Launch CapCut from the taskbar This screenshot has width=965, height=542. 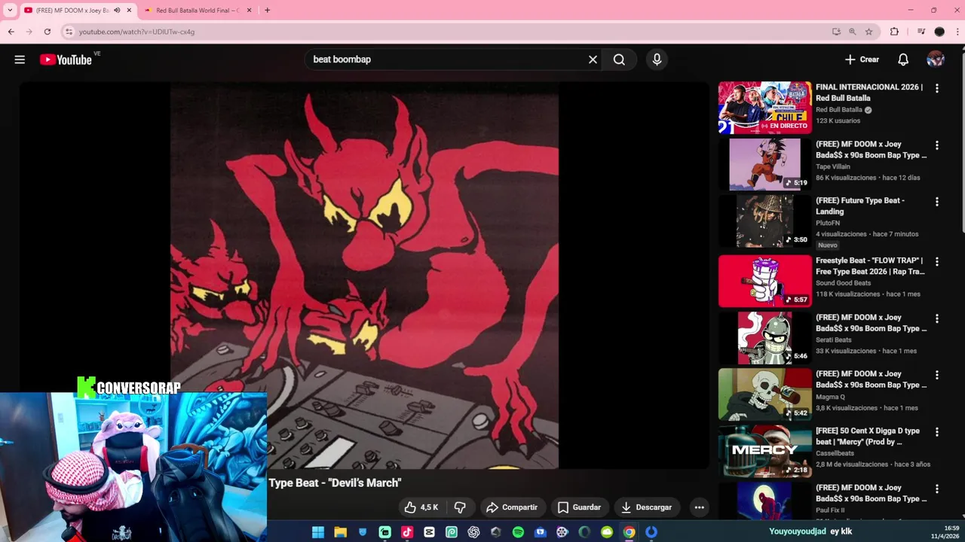click(429, 532)
